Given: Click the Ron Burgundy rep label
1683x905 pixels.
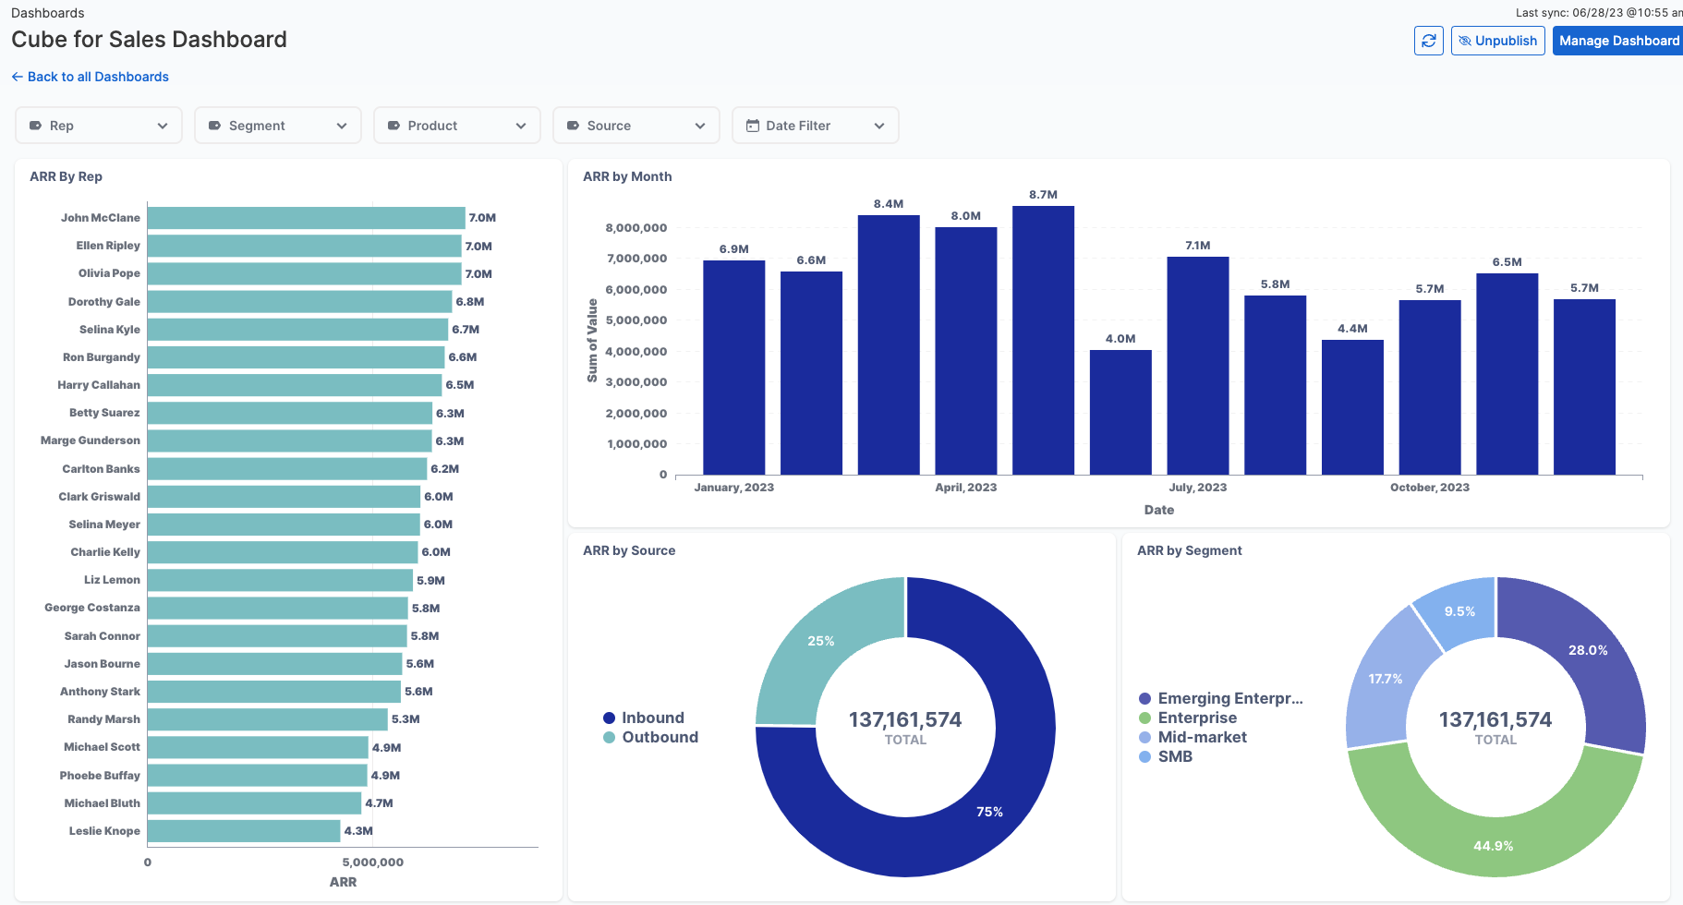Looking at the screenshot, I should tap(102, 357).
